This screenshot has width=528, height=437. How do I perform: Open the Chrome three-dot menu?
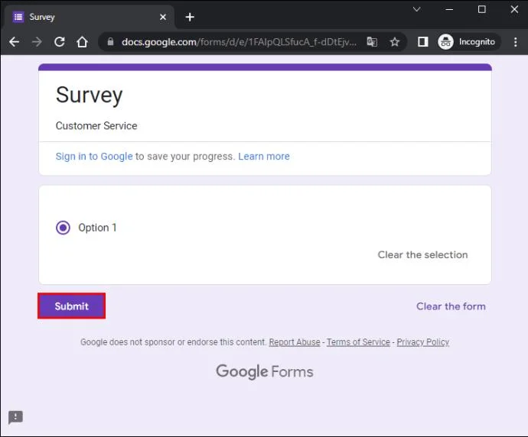(516, 42)
